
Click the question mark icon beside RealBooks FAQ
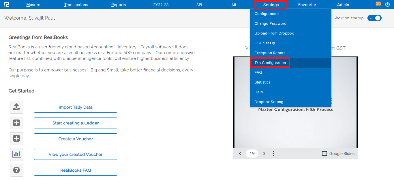[x=16, y=170]
